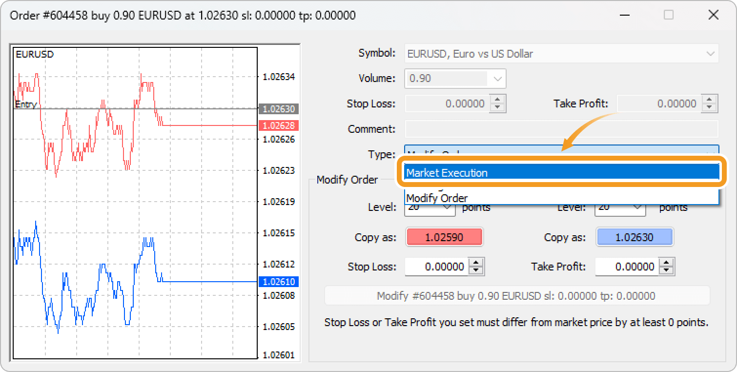
Task: Maximize the order dialog window
Action: click(x=669, y=15)
